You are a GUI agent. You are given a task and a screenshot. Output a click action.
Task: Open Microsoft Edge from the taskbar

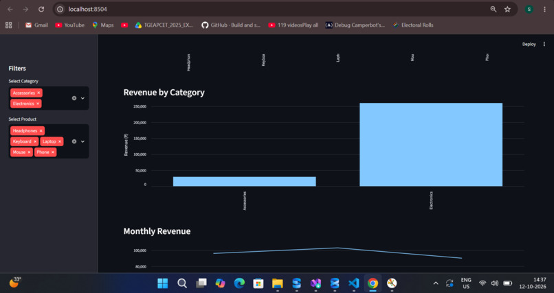click(239, 283)
